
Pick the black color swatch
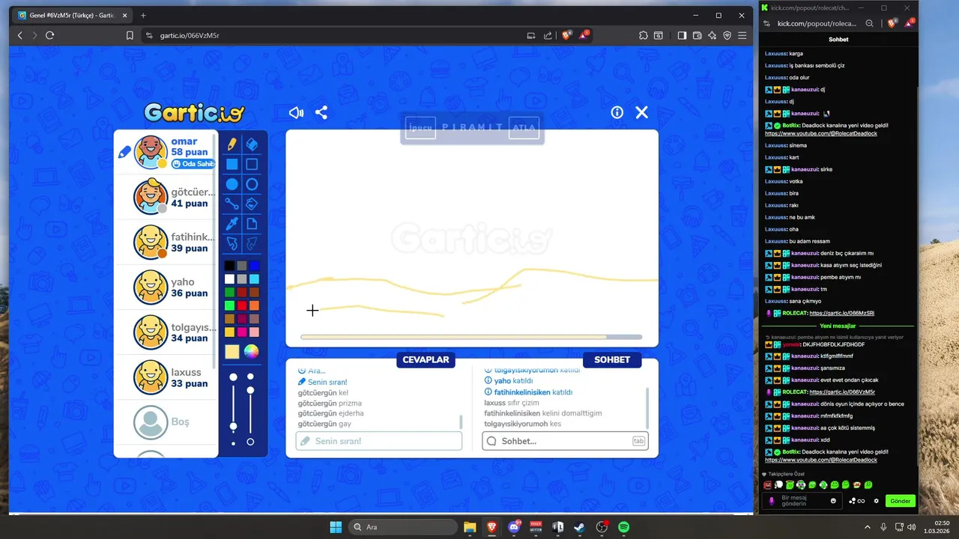[x=230, y=266]
